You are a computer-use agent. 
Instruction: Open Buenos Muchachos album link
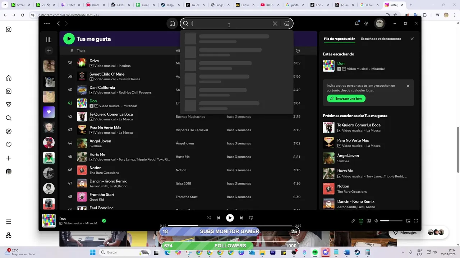190,117
